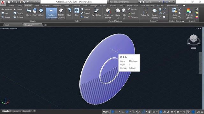Select Add control vertices

point(131,13)
